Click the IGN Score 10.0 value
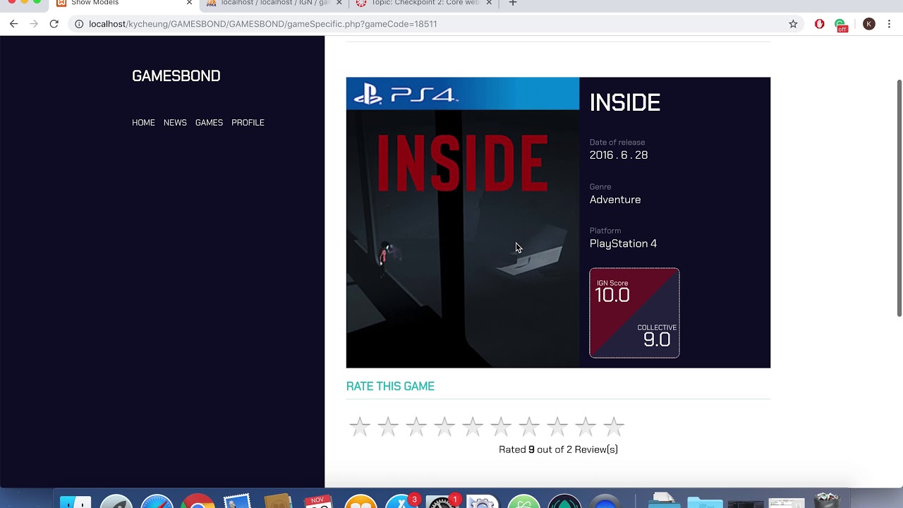Screen dimensions: 903x508 coord(612,295)
